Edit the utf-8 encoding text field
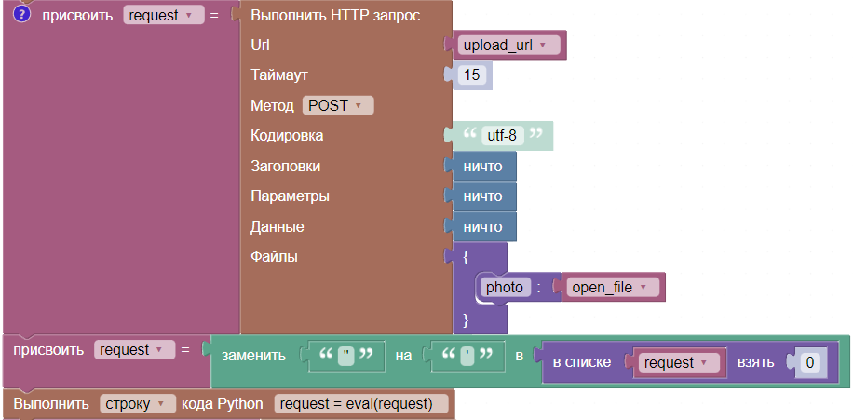Image resolution: width=853 pixels, height=420 pixels. click(x=502, y=135)
